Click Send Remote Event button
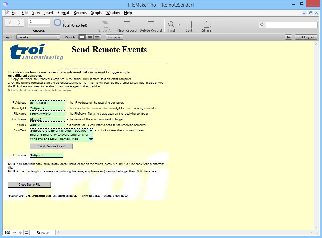Viewport: 322px width, 238px height. pyautogui.click(x=51, y=146)
